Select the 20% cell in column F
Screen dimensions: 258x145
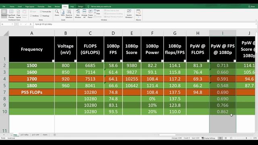pyautogui.click(x=152, y=112)
